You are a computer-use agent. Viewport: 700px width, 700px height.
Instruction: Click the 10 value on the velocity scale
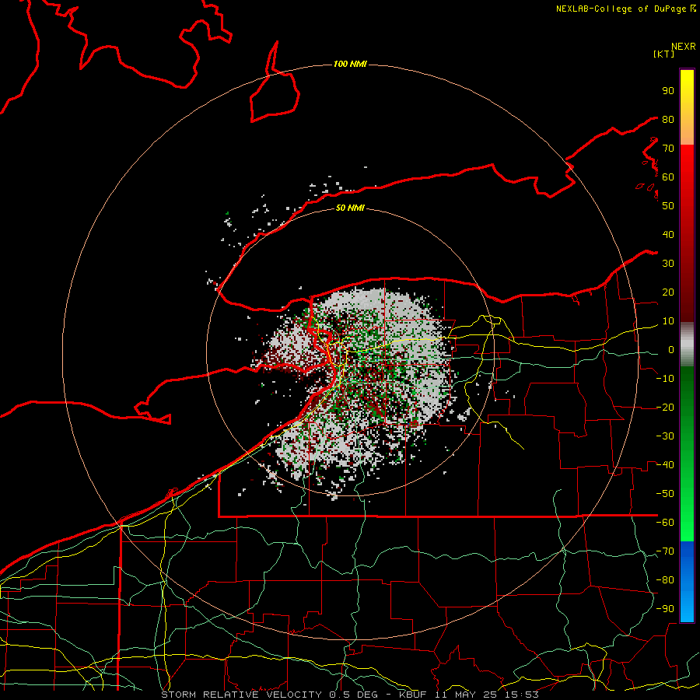[668, 321]
